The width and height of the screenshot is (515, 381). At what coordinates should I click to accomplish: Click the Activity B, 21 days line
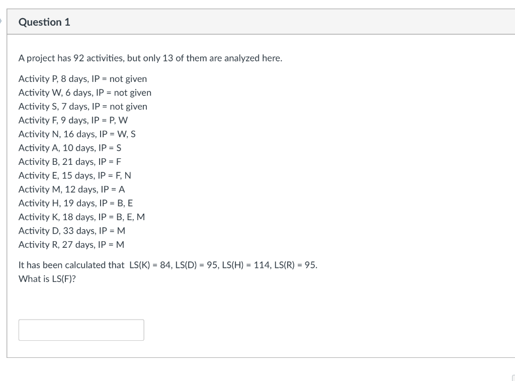click(69, 161)
